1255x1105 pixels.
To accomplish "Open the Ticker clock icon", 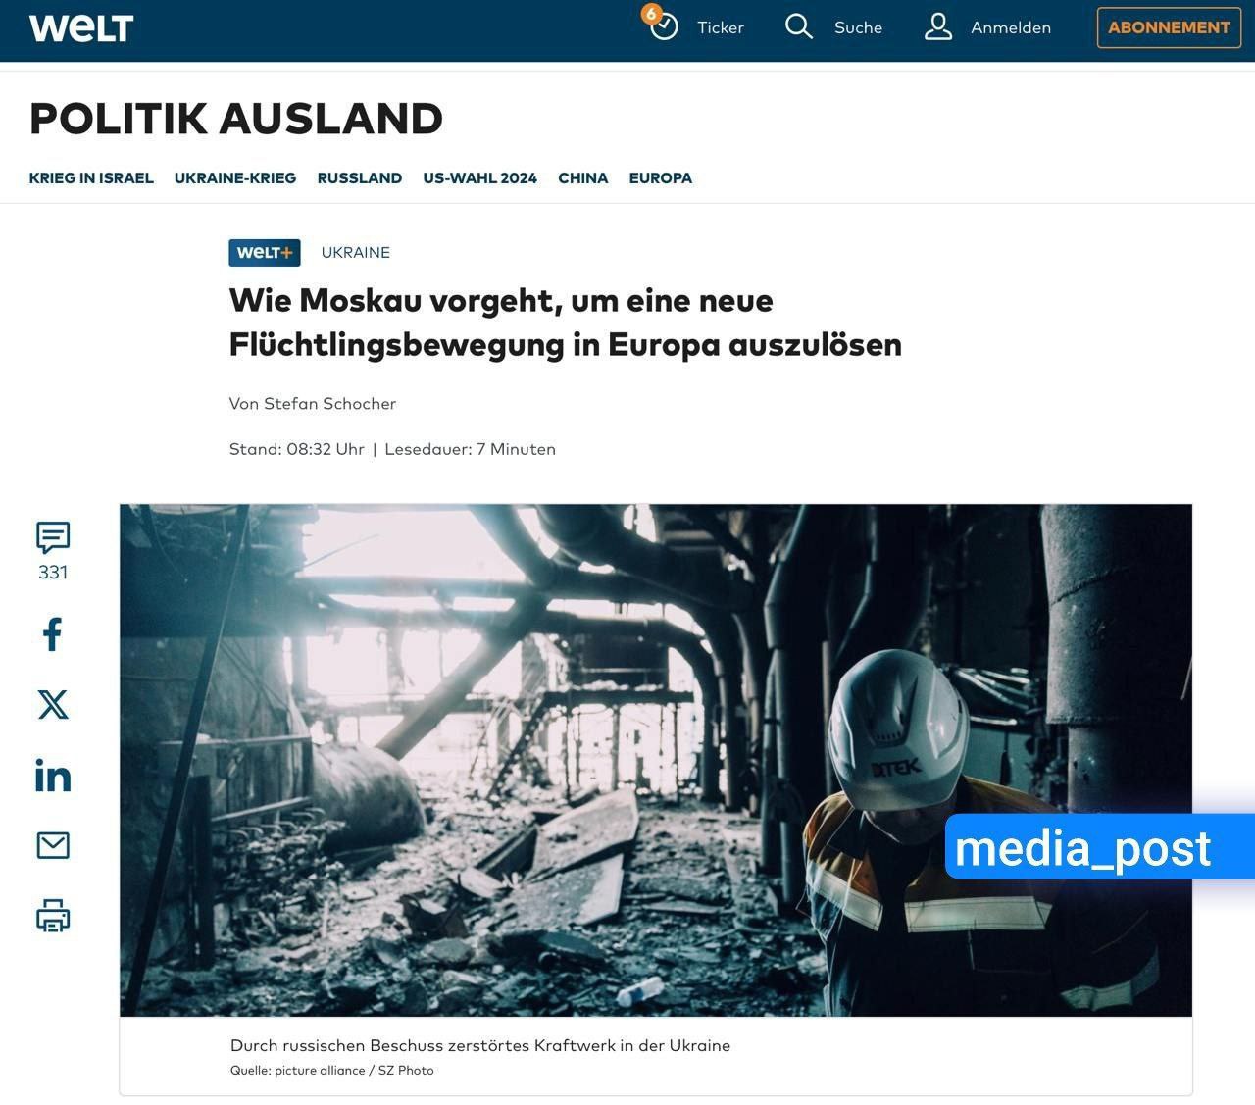I will 664,26.
